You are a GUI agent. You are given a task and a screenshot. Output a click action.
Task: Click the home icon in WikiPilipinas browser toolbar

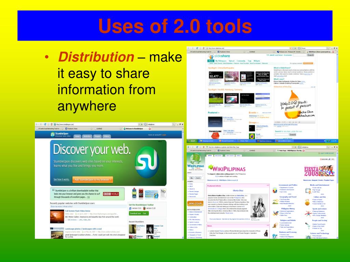[204, 147]
